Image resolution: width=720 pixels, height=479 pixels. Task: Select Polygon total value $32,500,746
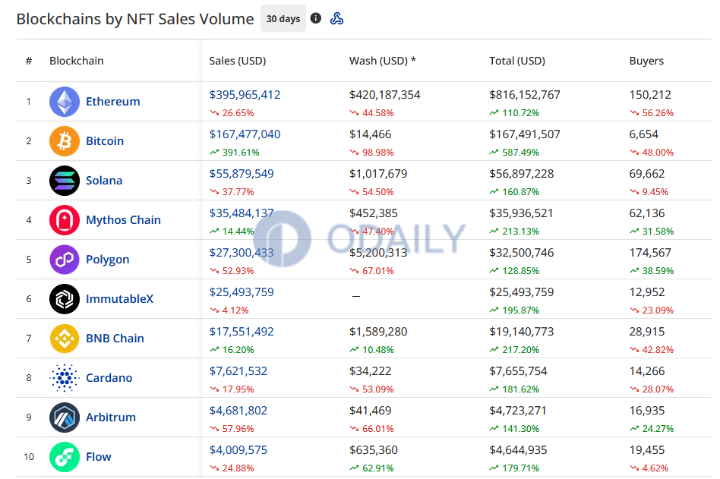point(522,252)
